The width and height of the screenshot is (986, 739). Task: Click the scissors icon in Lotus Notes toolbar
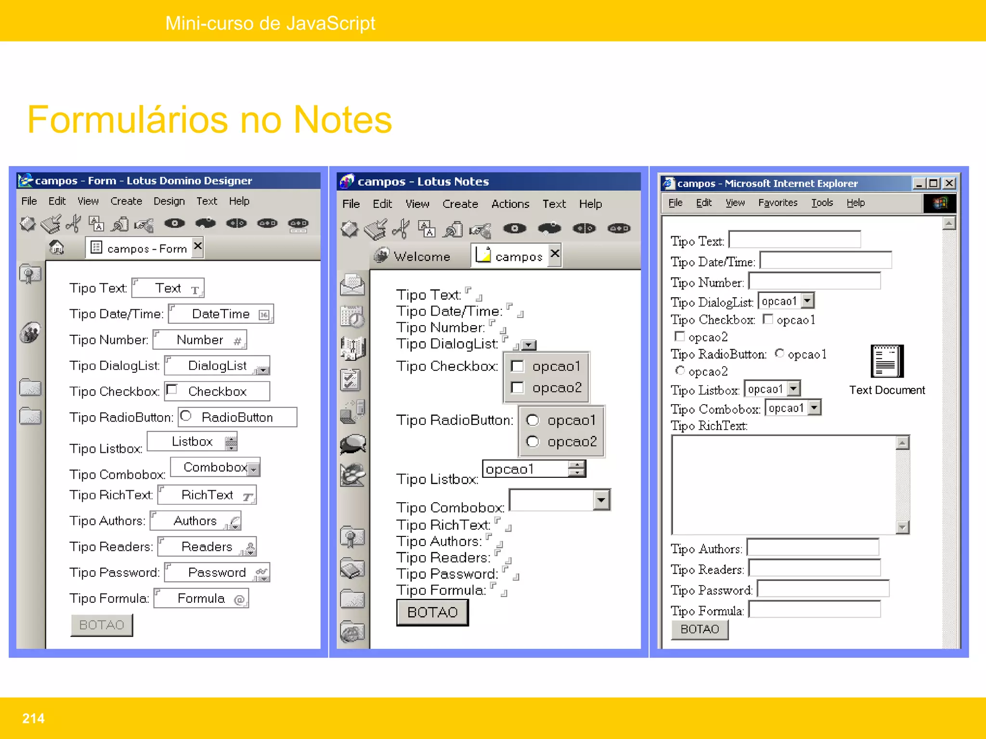[x=401, y=229]
